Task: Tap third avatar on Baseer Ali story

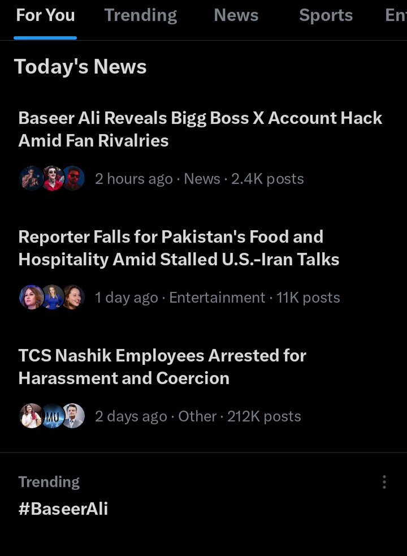Action: click(x=73, y=178)
